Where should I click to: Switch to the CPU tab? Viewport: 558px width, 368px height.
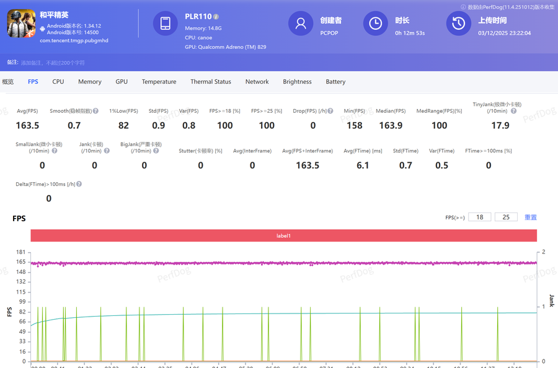tap(58, 82)
